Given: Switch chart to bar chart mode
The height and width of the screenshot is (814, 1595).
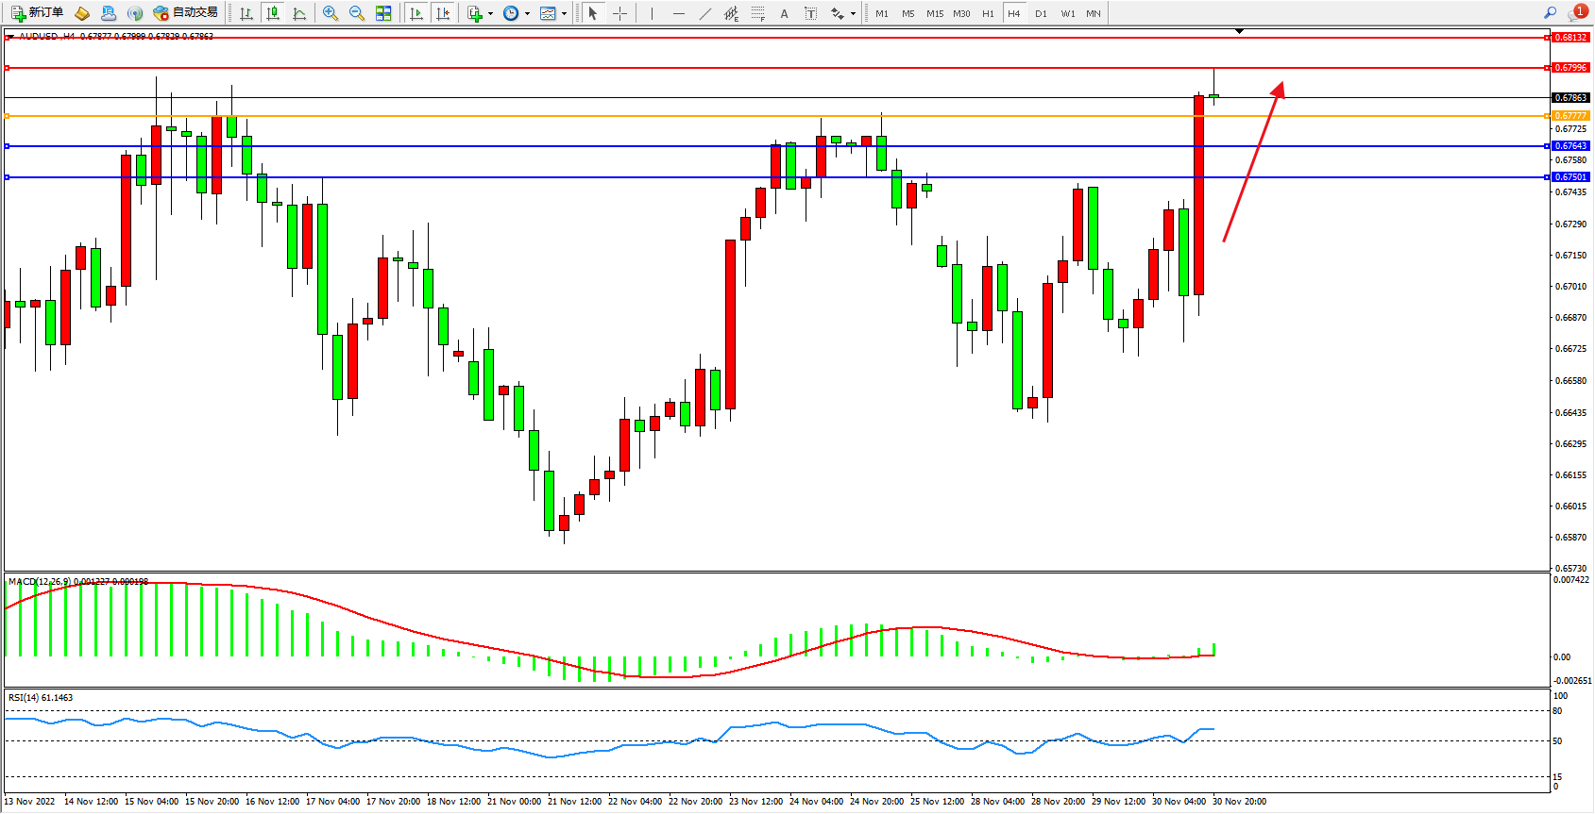Looking at the screenshot, I should 246,13.
